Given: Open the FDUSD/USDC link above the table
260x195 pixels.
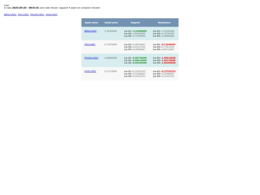Looking at the screenshot, I should pos(37,14).
